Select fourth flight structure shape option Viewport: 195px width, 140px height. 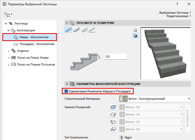[92, 30]
